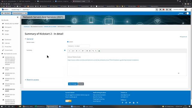
Task: Go to Dashboard in the side menu
Action: coord(8,40)
